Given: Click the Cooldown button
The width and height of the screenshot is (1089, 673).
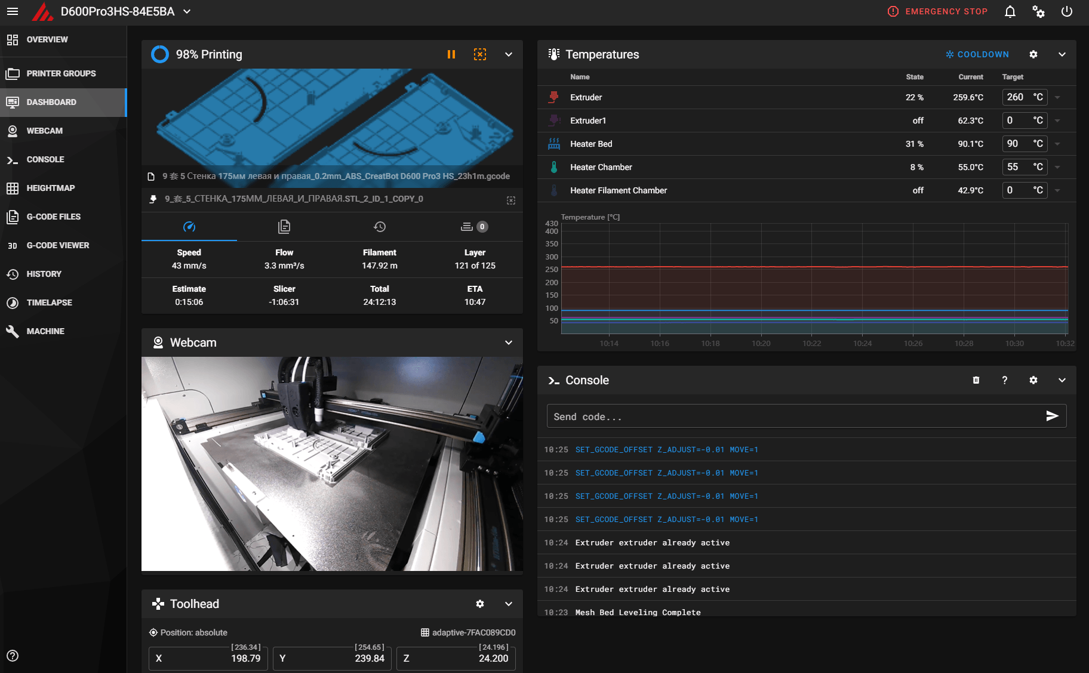Looking at the screenshot, I should click(x=977, y=54).
